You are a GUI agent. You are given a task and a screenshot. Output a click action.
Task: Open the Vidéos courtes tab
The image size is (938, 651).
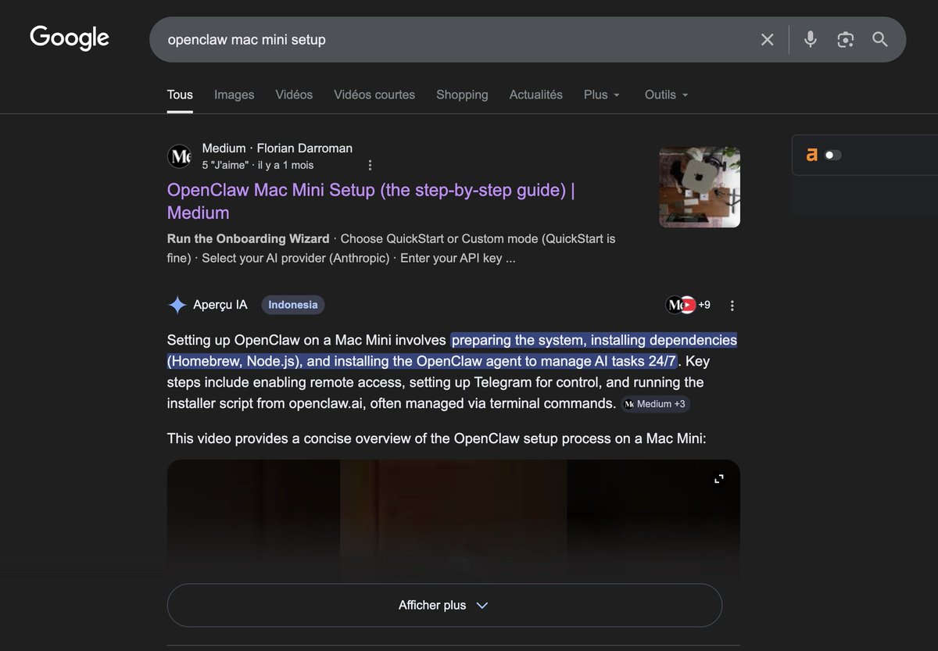click(374, 95)
